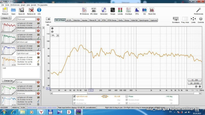Remove the 75cm wall measurement
The height and width of the screenshot is (115, 205).
click(38, 19)
